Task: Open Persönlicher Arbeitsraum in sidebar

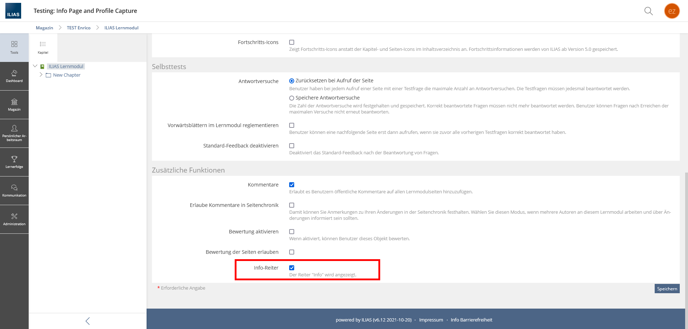Action: (14, 133)
